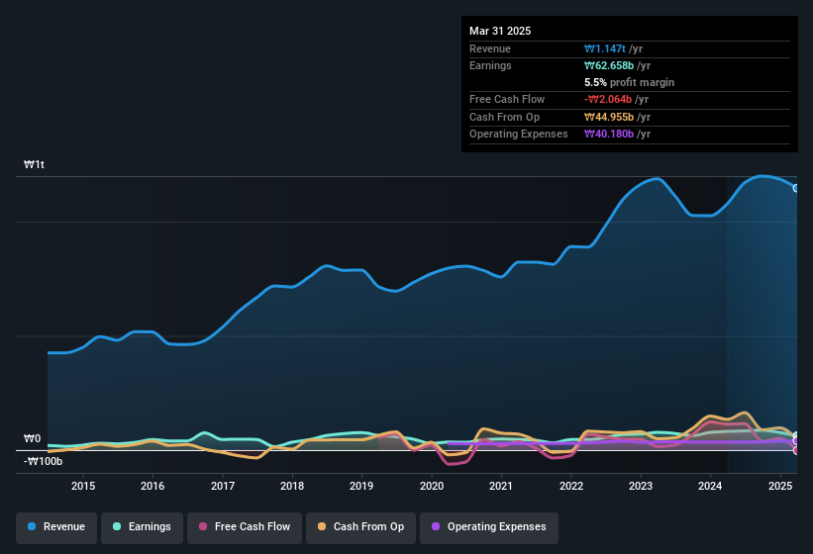Click the 5.5% profit margin text
The height and width of the screenshot is (554, 813).
click(x=629, y=83)
